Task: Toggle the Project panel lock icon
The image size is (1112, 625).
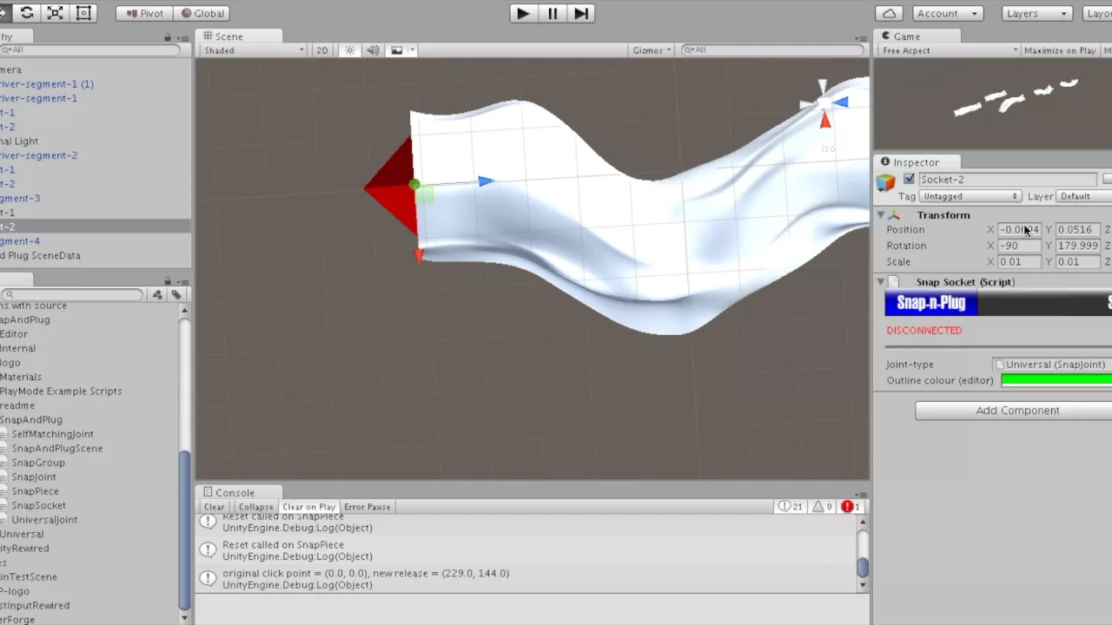Action: coord(168,281)
